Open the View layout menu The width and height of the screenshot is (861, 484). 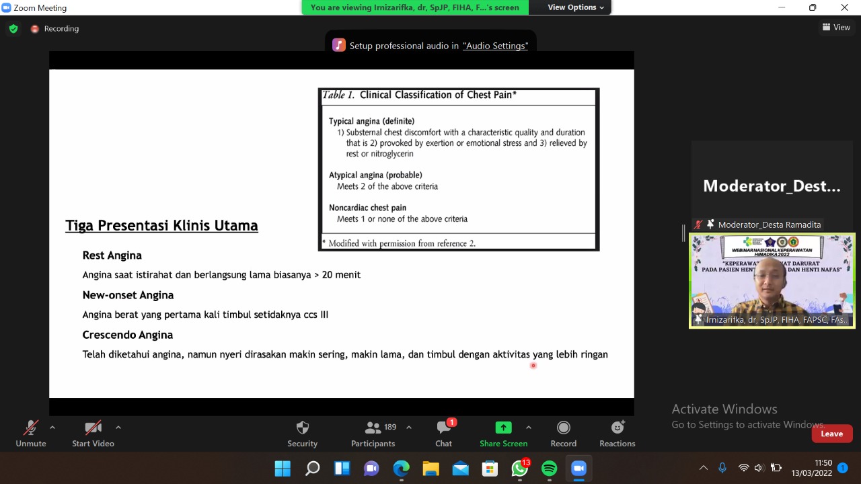click(x=836, y=28)
